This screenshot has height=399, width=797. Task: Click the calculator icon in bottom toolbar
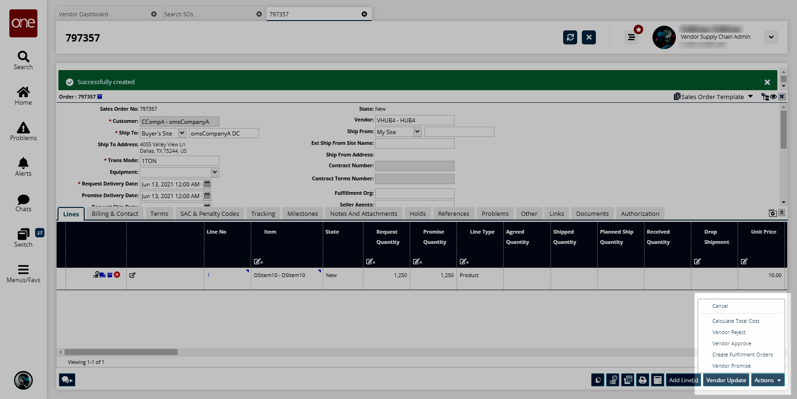click(x=658, y=380)
